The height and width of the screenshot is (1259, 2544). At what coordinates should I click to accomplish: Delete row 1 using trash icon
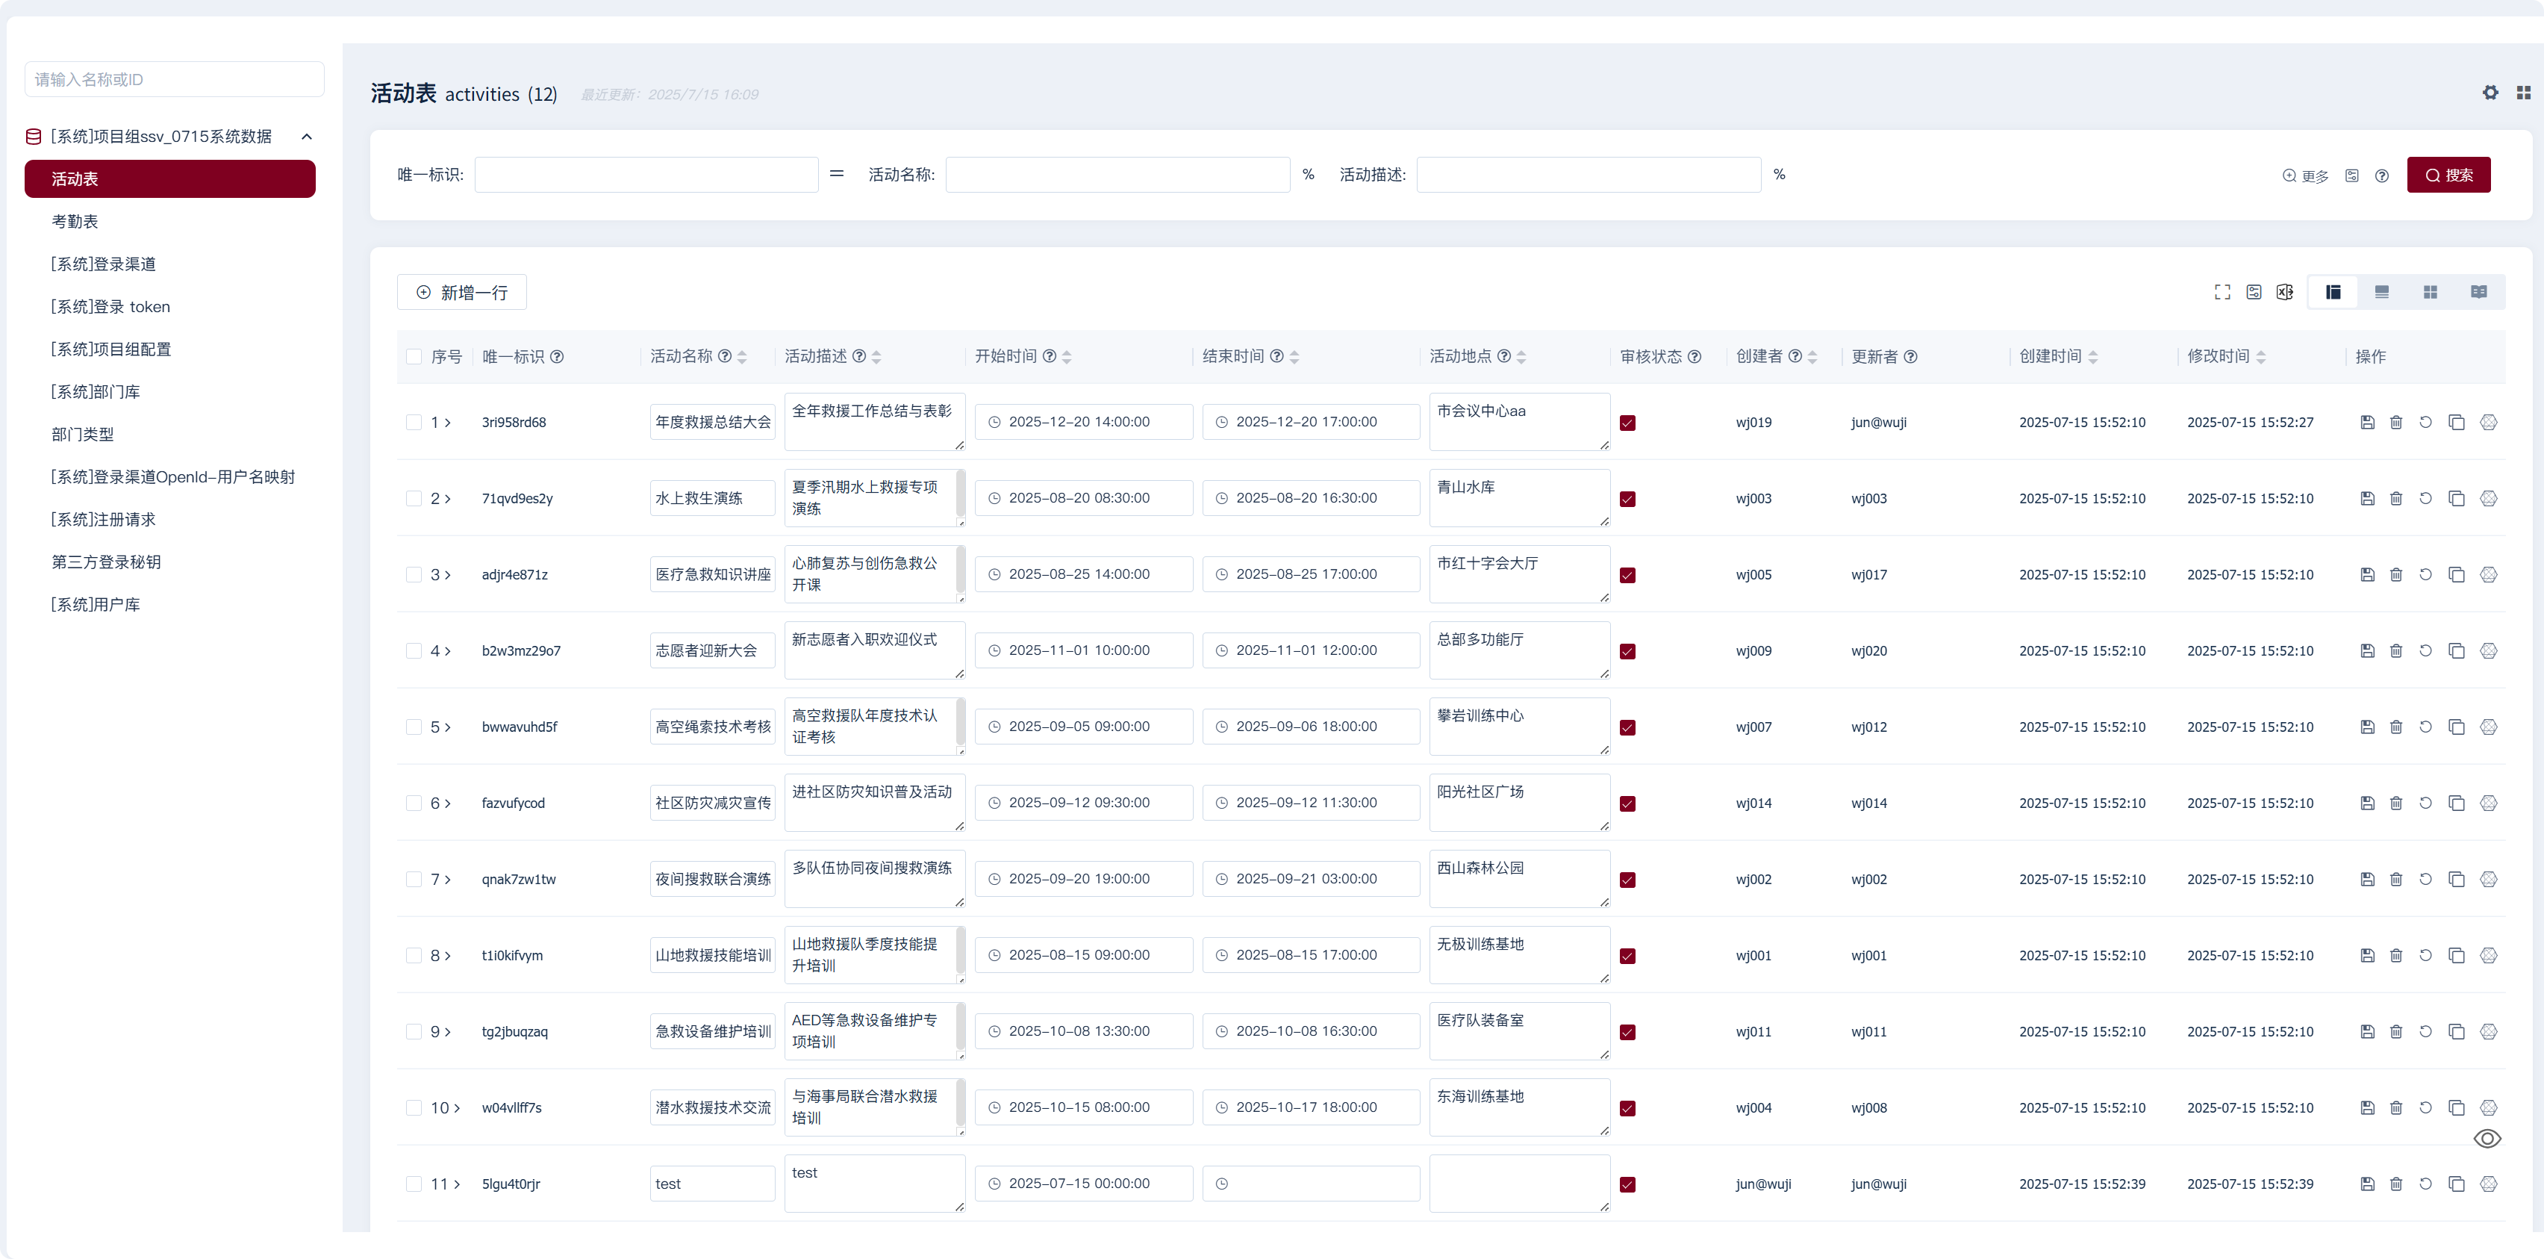pos(2396,423)
